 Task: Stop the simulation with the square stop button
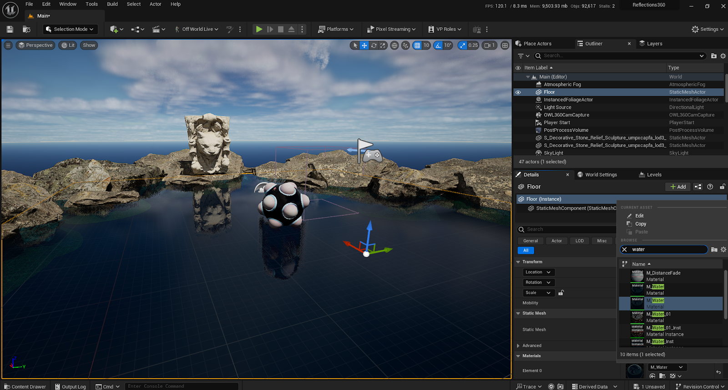(x=281, y=29)
